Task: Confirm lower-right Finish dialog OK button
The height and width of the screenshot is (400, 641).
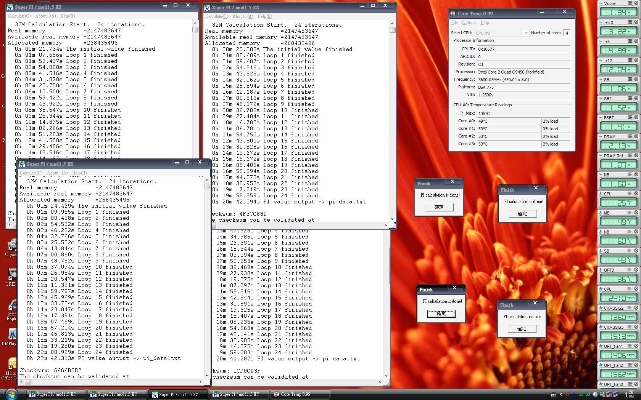Action: click(522, 329)
